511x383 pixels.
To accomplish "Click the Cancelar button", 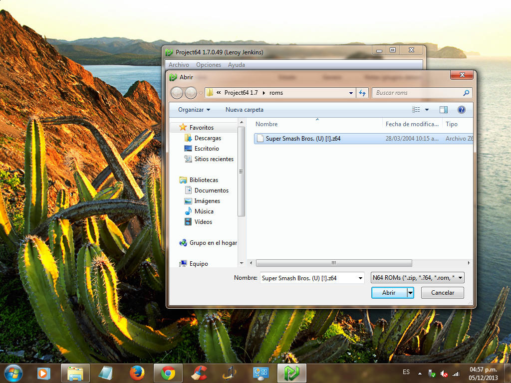I will (x=442, y=293).
